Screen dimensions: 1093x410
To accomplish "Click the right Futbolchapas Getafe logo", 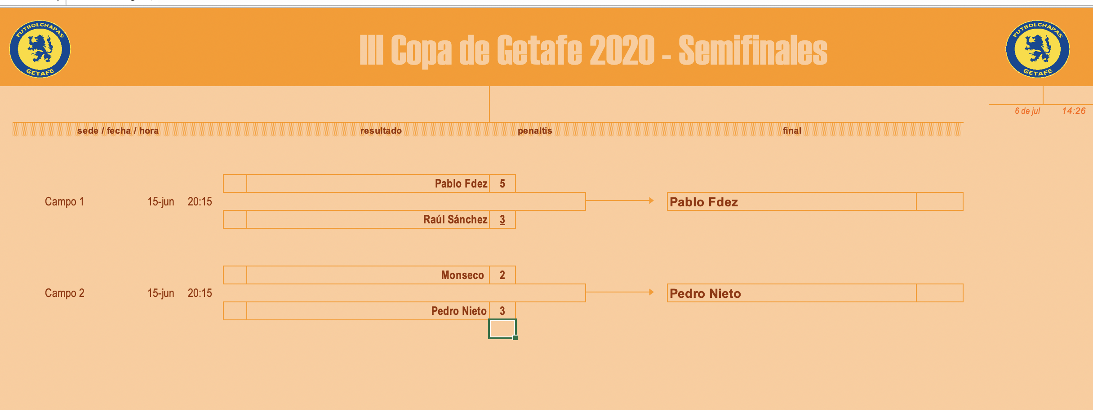I will (1037, 49).
